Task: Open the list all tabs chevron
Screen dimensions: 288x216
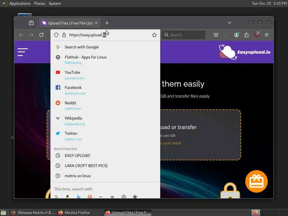Action: pos(229,23)
